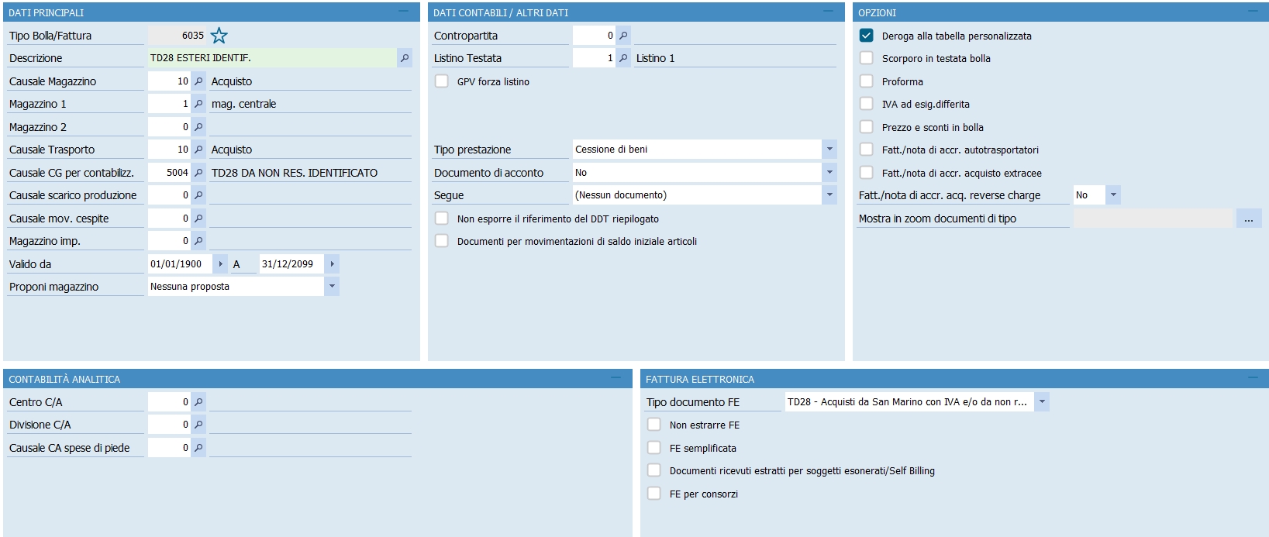Collapse the Dati Principali panel
This screenshot has width=1269, height=537.
[x=403, y=12]
